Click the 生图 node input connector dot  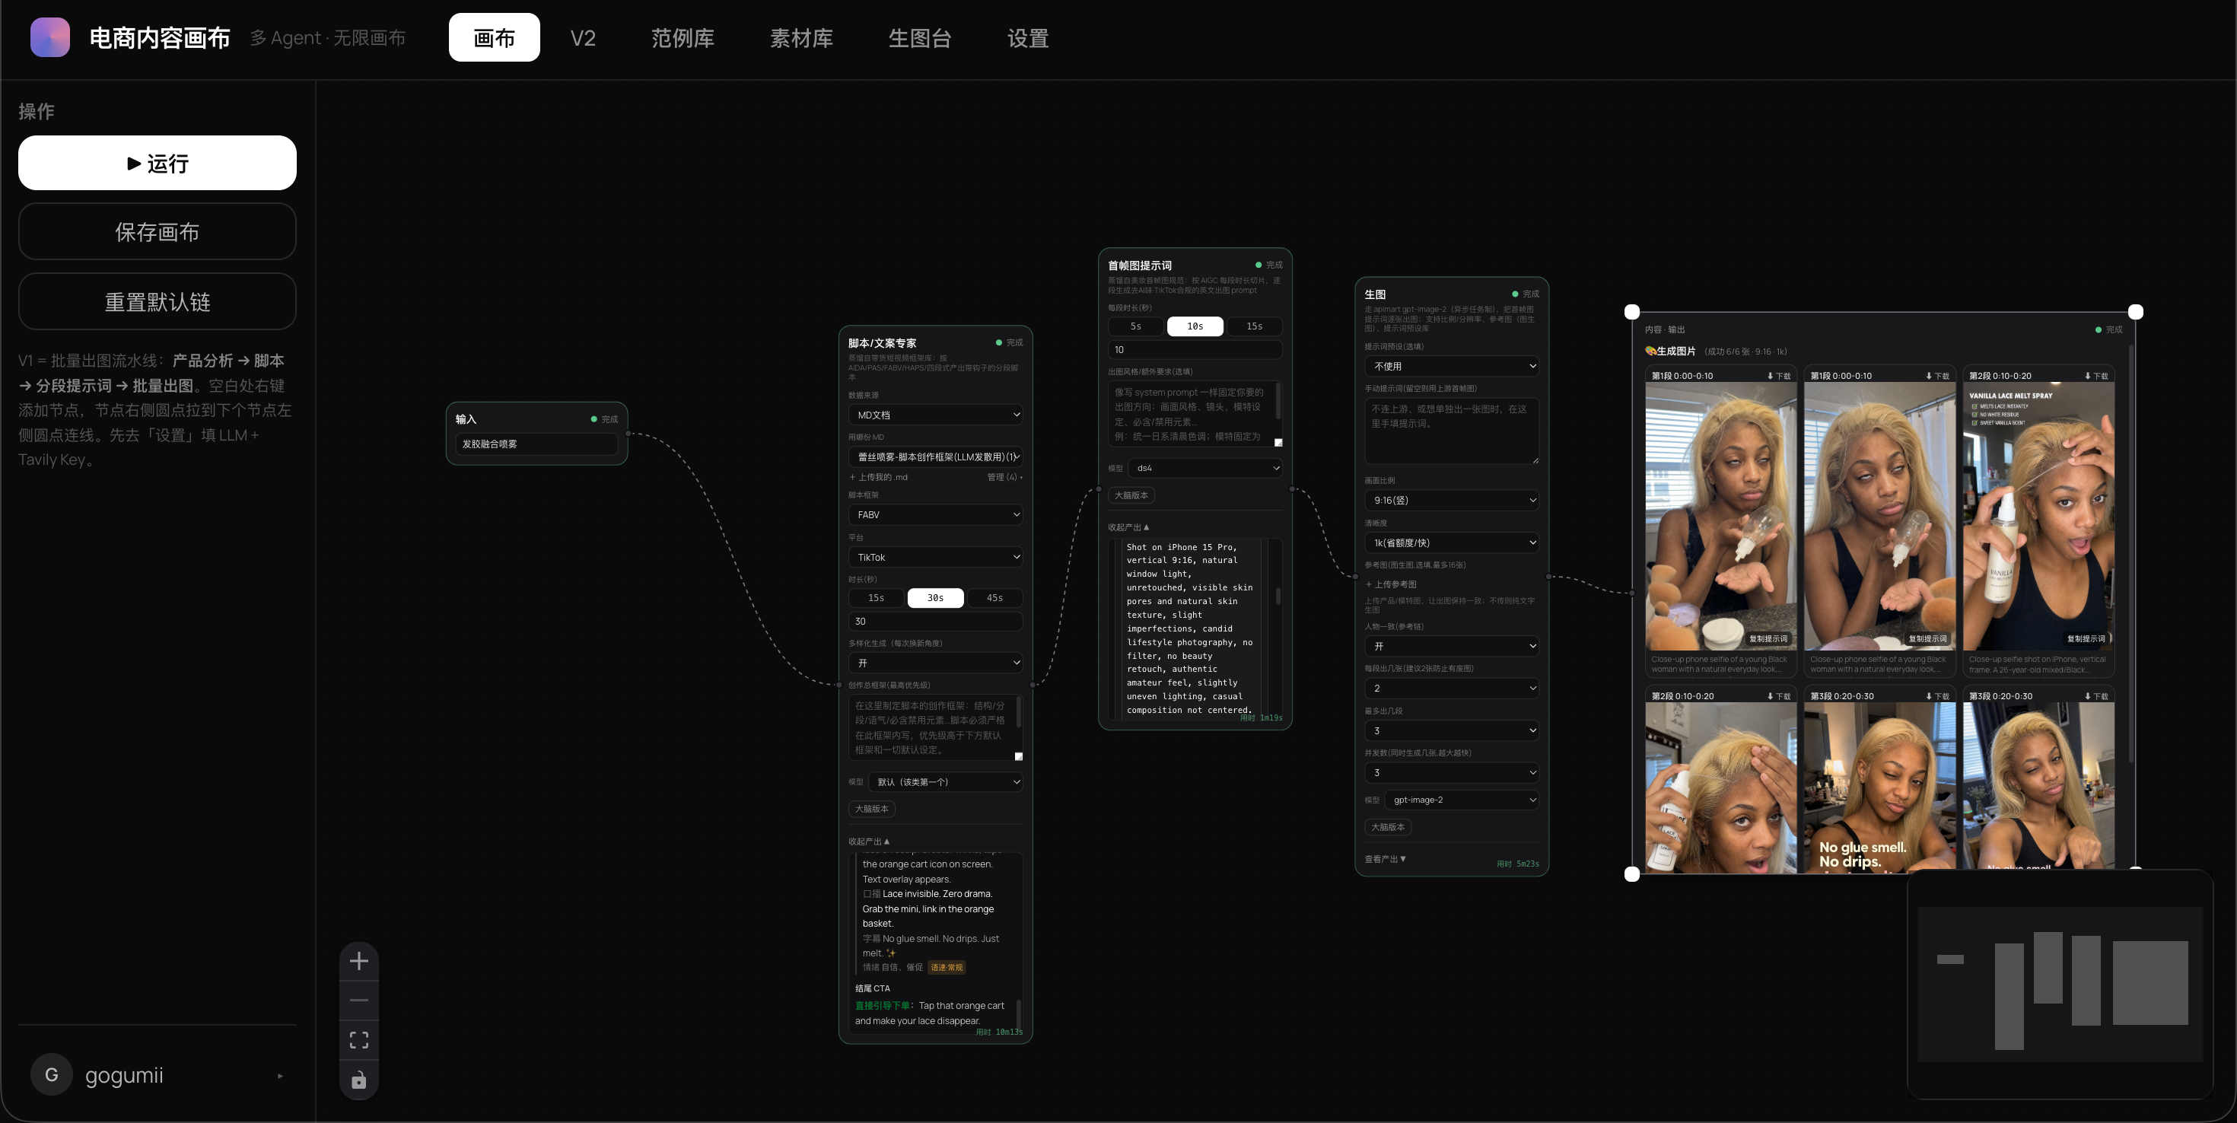(x=1356, y=576)
